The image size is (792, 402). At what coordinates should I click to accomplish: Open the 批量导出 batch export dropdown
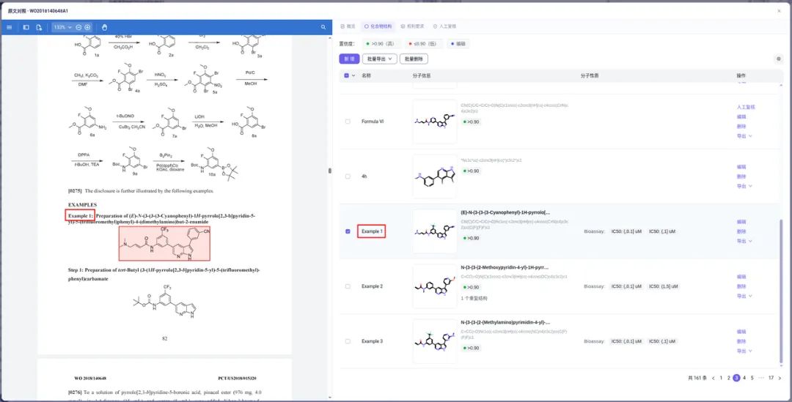click(379, 59)
